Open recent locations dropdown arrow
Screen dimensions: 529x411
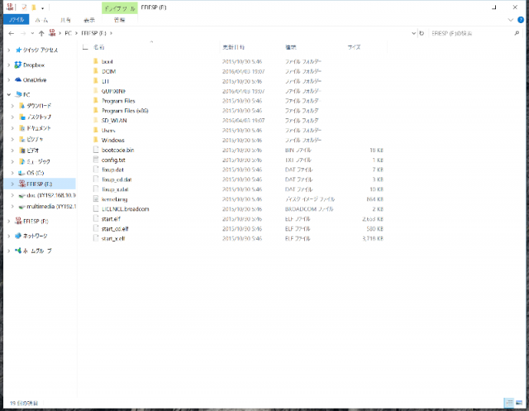(x=32, y=33)
